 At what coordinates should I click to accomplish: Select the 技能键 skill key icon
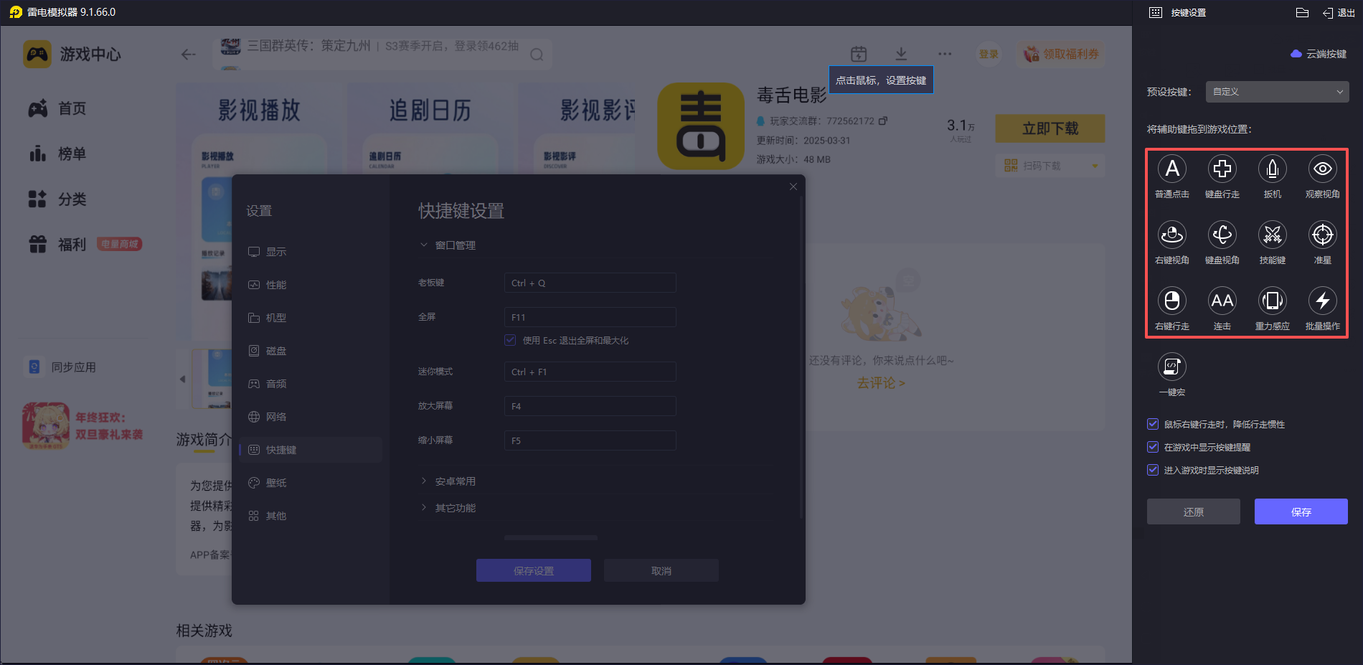(1272, 235)
